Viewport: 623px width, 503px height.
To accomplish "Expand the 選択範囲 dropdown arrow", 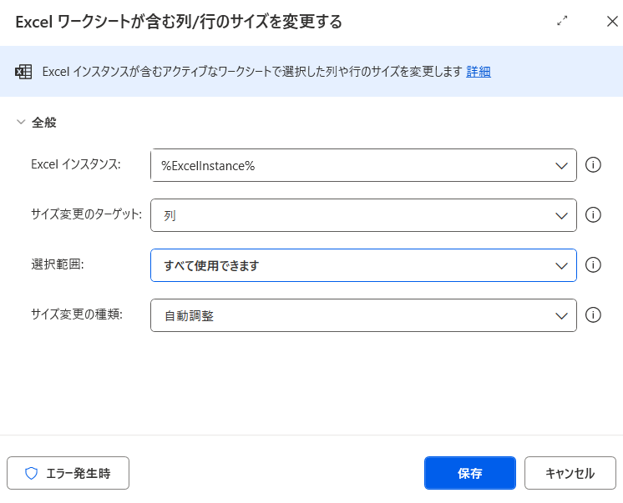I will pos(561,265).
